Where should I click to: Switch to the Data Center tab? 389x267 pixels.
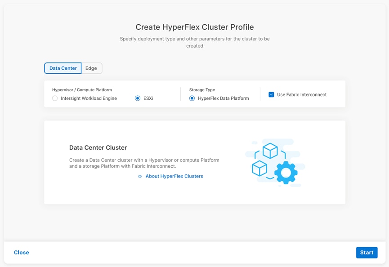point(63,68)
